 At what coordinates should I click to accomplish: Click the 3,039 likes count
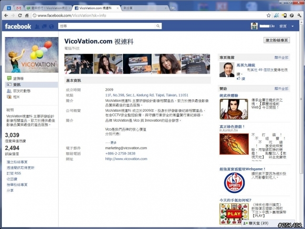[x=12, y=135]
